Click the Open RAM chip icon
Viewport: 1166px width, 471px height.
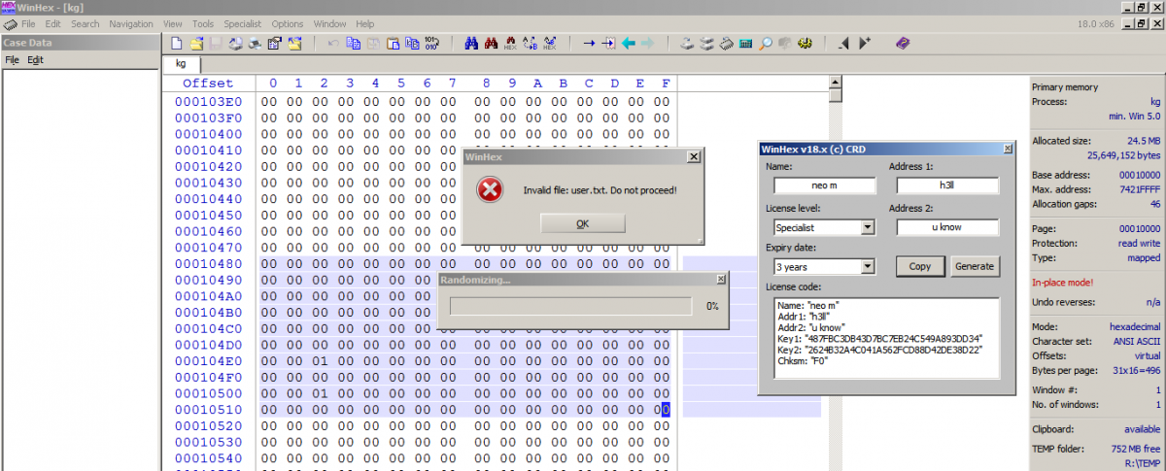726,44
